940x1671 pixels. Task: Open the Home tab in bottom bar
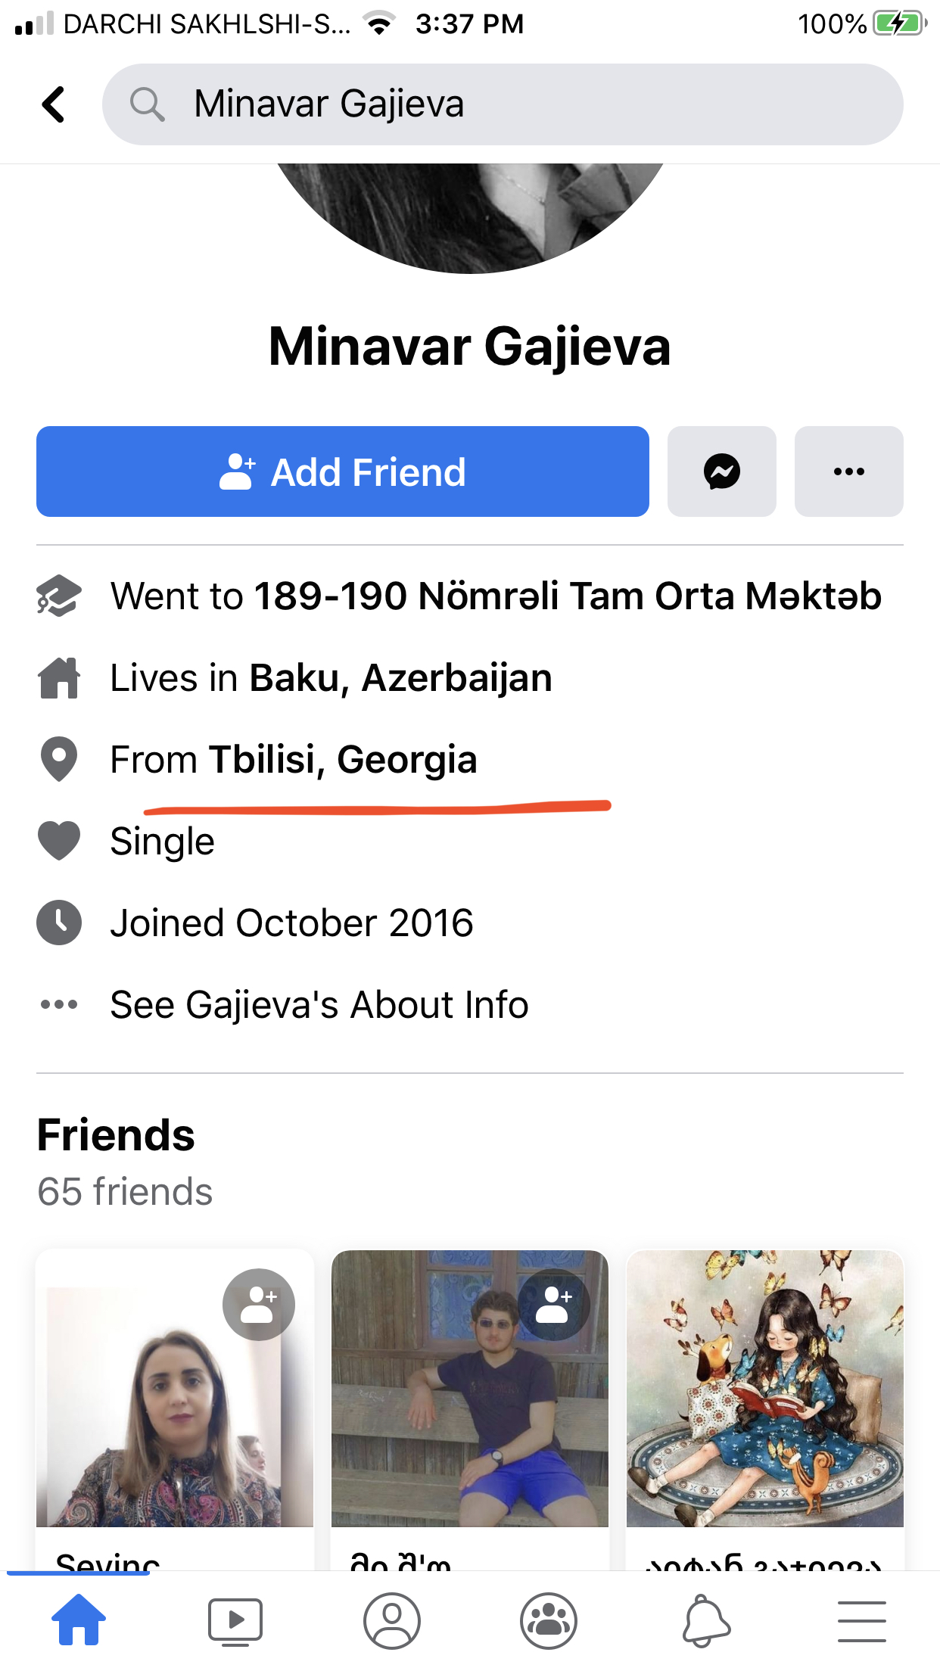79,1620
